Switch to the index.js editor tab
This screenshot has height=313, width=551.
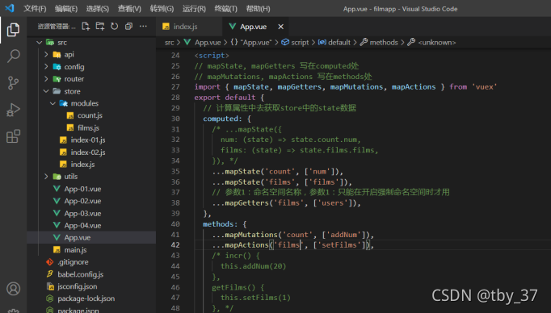tap(189, 27)
